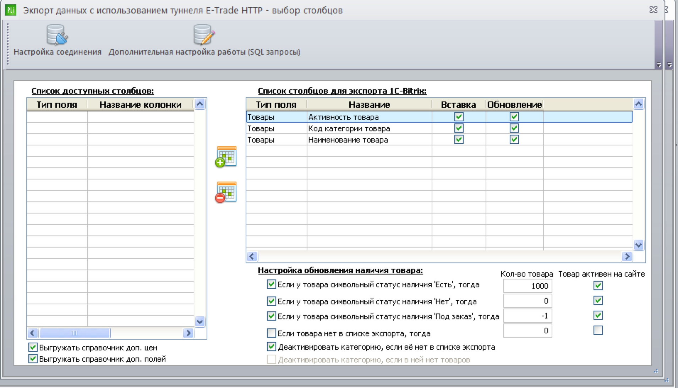678x388 pixels.
Task: Toggle 'Вставка' checkbox for 'Код категории товара'
Action: [459, 128]
